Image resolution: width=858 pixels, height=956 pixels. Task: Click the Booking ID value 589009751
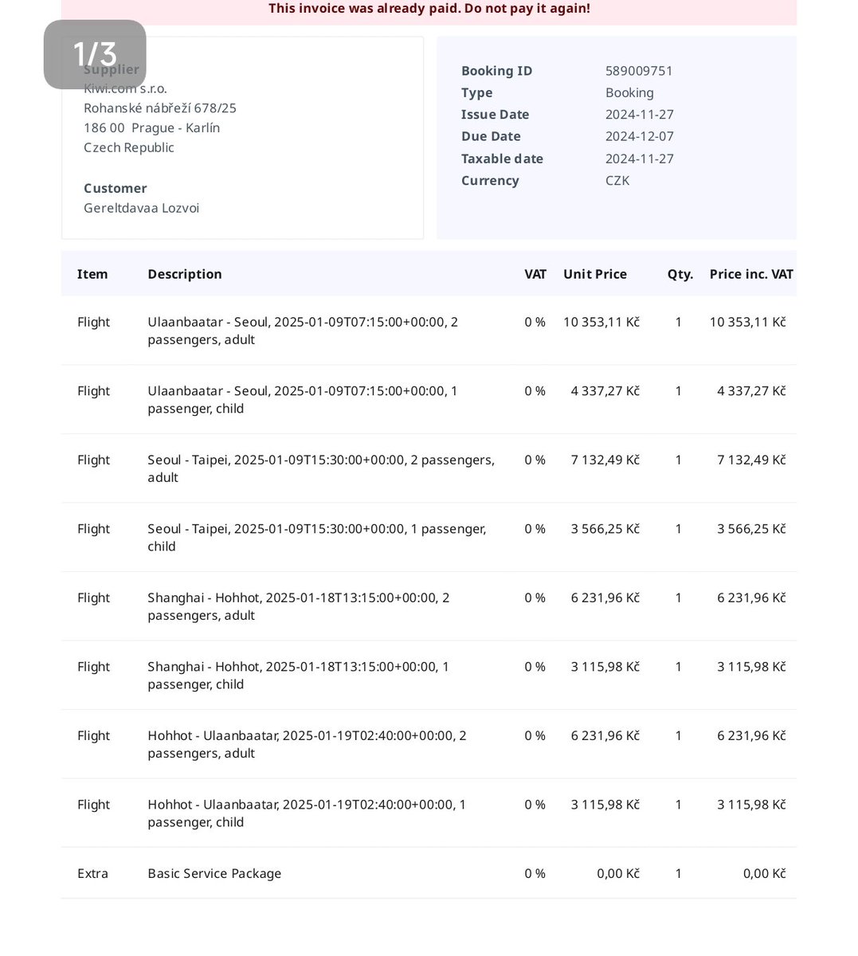[639, 71]
